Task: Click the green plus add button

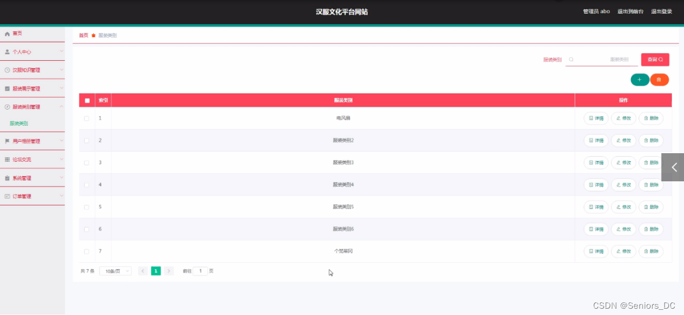Action: 640,80
